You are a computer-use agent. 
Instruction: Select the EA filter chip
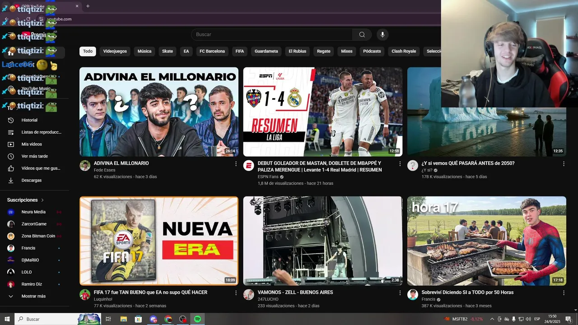tap(186, 51)
